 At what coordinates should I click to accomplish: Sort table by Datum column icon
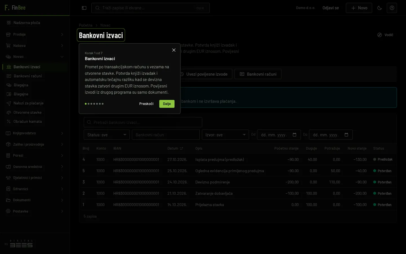(181, 148)
